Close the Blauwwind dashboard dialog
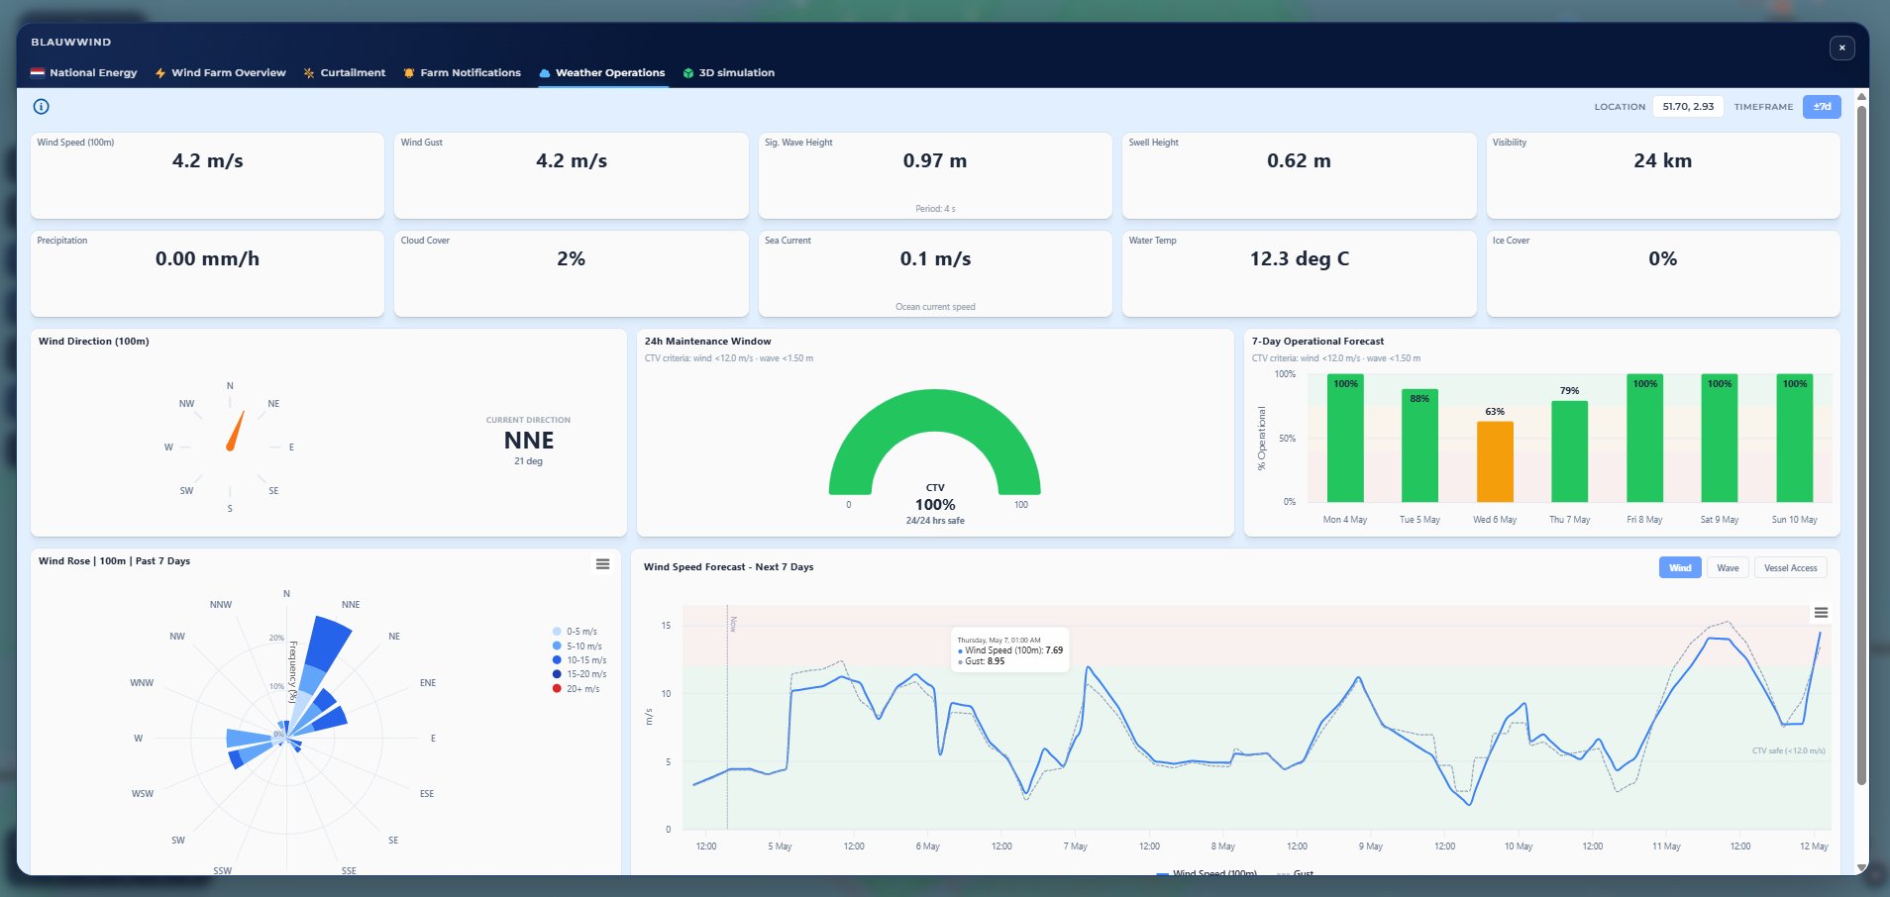The height and width of the screenshot is (897, 1890). coord(1841,48)
